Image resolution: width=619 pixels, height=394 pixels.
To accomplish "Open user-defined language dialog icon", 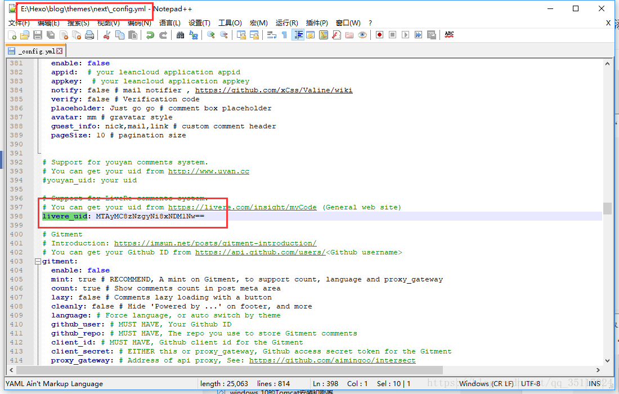I will (310, 35).
